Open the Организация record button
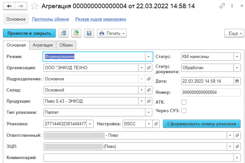Screen dimensions: 245x163 pyautogui.click(x=148, y=68)
